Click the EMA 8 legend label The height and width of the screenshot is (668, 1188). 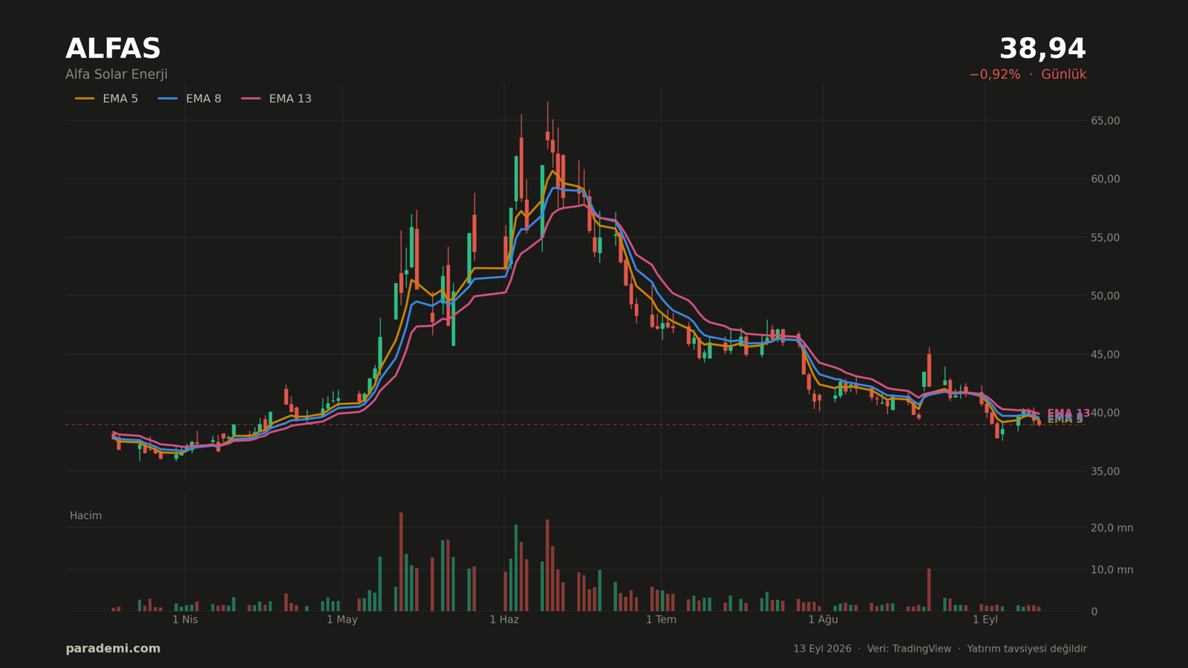203,99
